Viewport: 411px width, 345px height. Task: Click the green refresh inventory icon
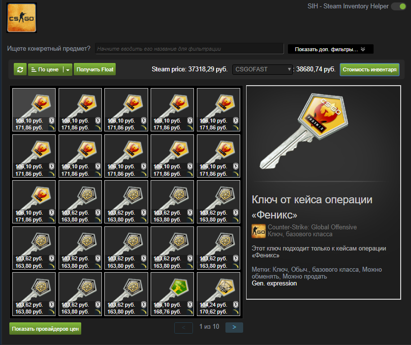click(x=20, y=69)
